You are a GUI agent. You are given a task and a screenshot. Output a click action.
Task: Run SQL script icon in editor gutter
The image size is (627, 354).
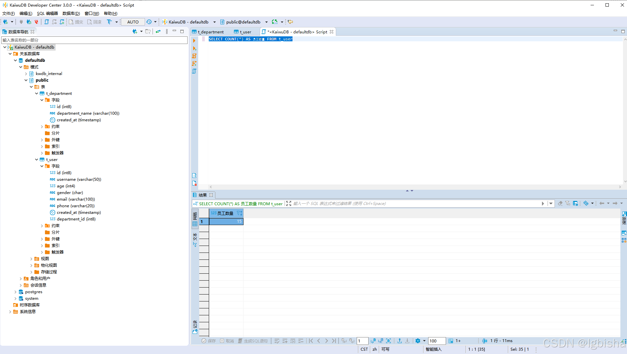pos(195,56)
